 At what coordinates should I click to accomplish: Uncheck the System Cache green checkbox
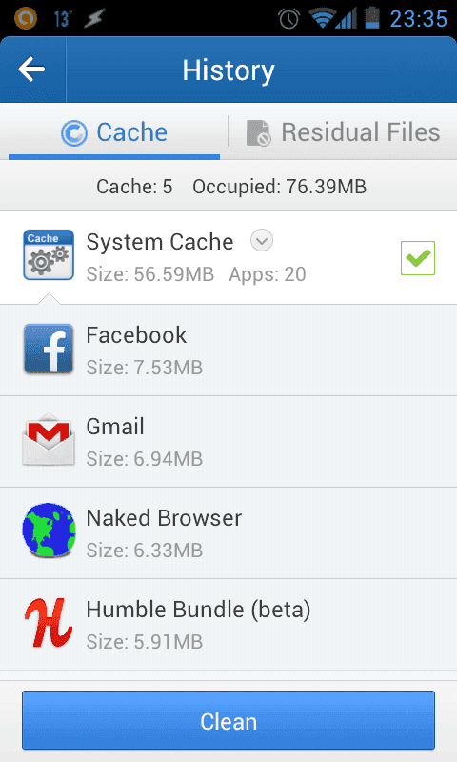[418, 258]
